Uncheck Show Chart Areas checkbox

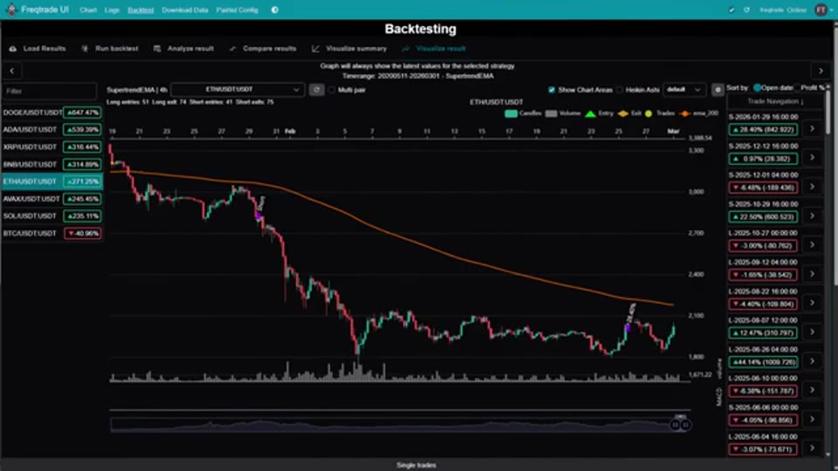click(x=552, y=90)
